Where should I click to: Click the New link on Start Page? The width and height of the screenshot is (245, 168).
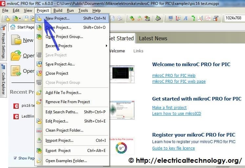click(x=28, y=40)
